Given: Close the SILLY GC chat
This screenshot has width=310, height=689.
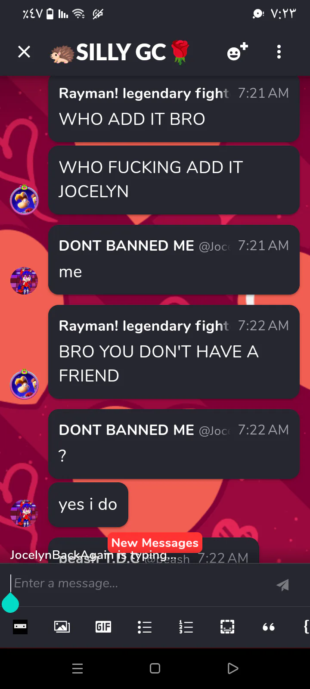Looking at the screenshot, I should pyautogui.click(x=24, y=52).
